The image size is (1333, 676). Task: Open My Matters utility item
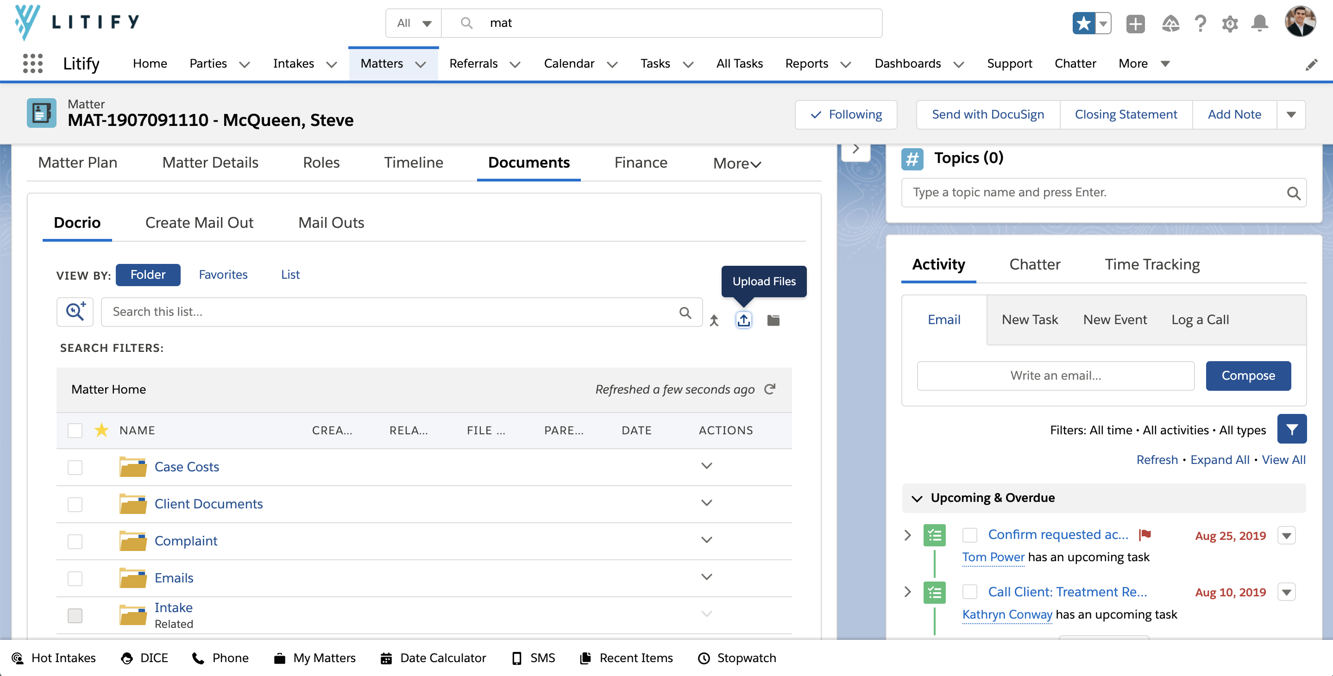[314, 658]
